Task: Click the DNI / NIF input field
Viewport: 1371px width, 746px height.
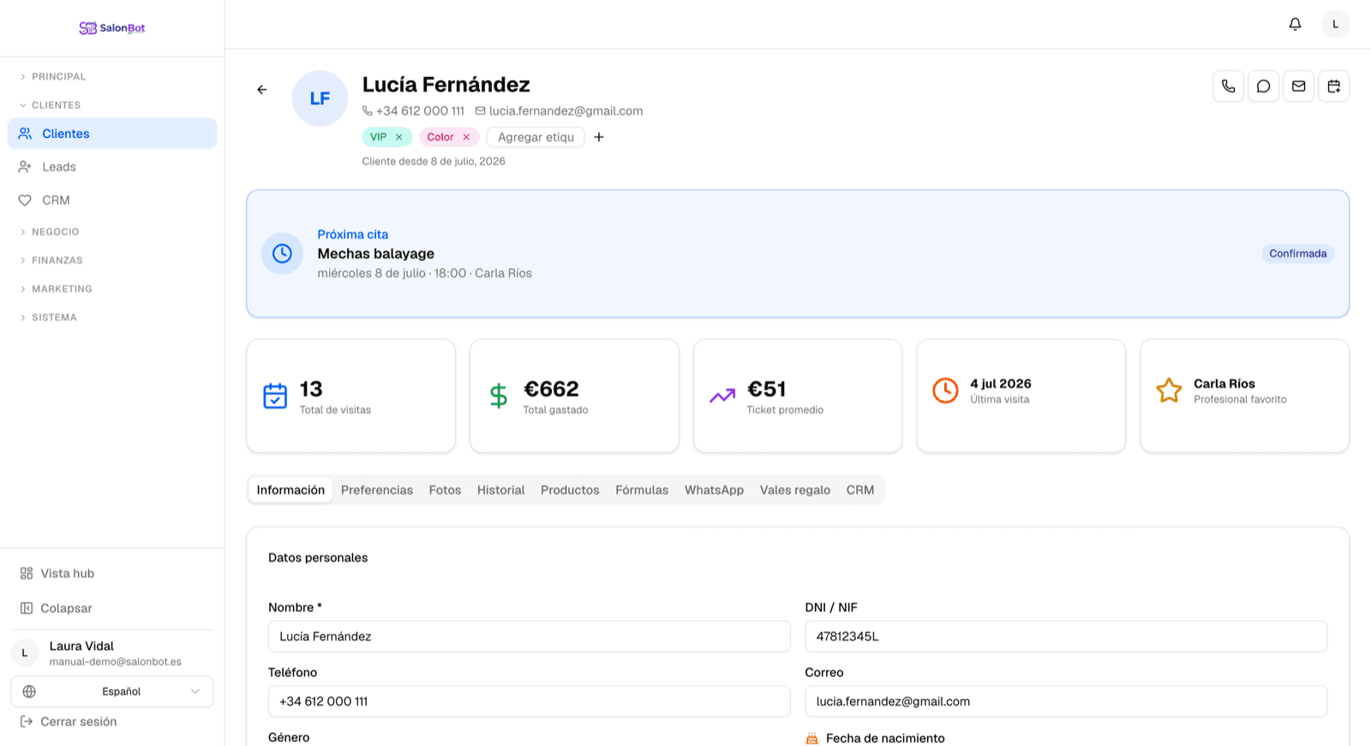Action: point(1066,636)
